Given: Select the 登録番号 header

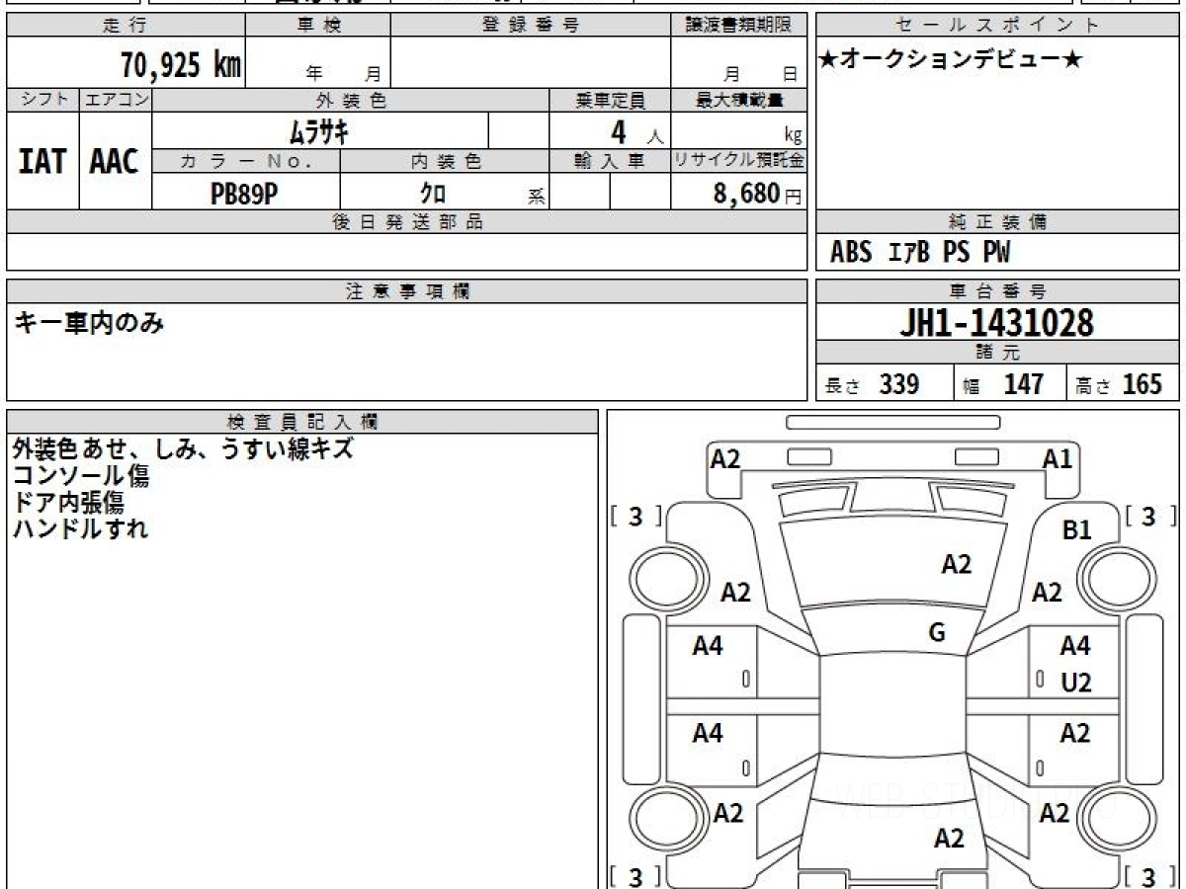Looking at the screenshot, I should pos(531,26).
